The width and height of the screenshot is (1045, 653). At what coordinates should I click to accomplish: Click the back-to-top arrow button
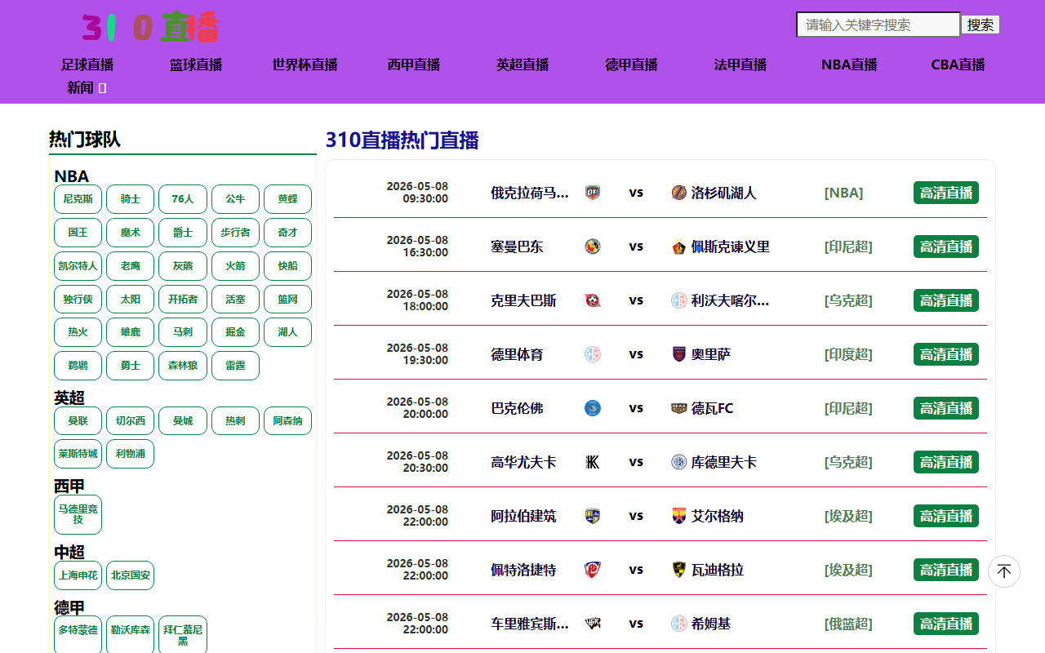point(1004,571)
